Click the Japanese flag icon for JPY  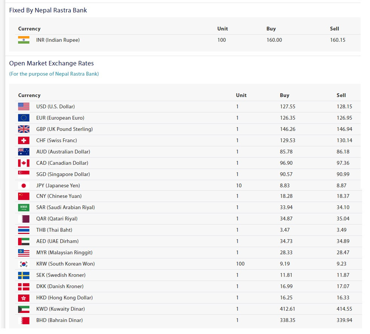point(23,185)
